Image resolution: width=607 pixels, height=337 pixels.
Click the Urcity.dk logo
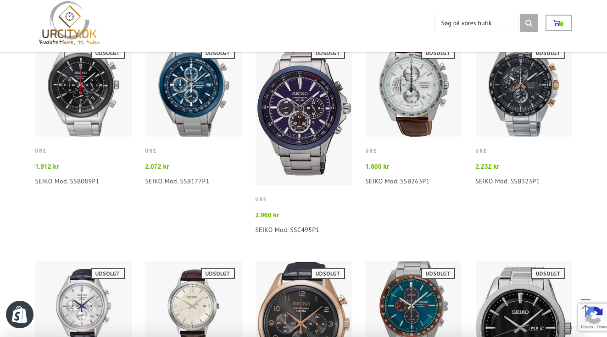click(70, 23)
